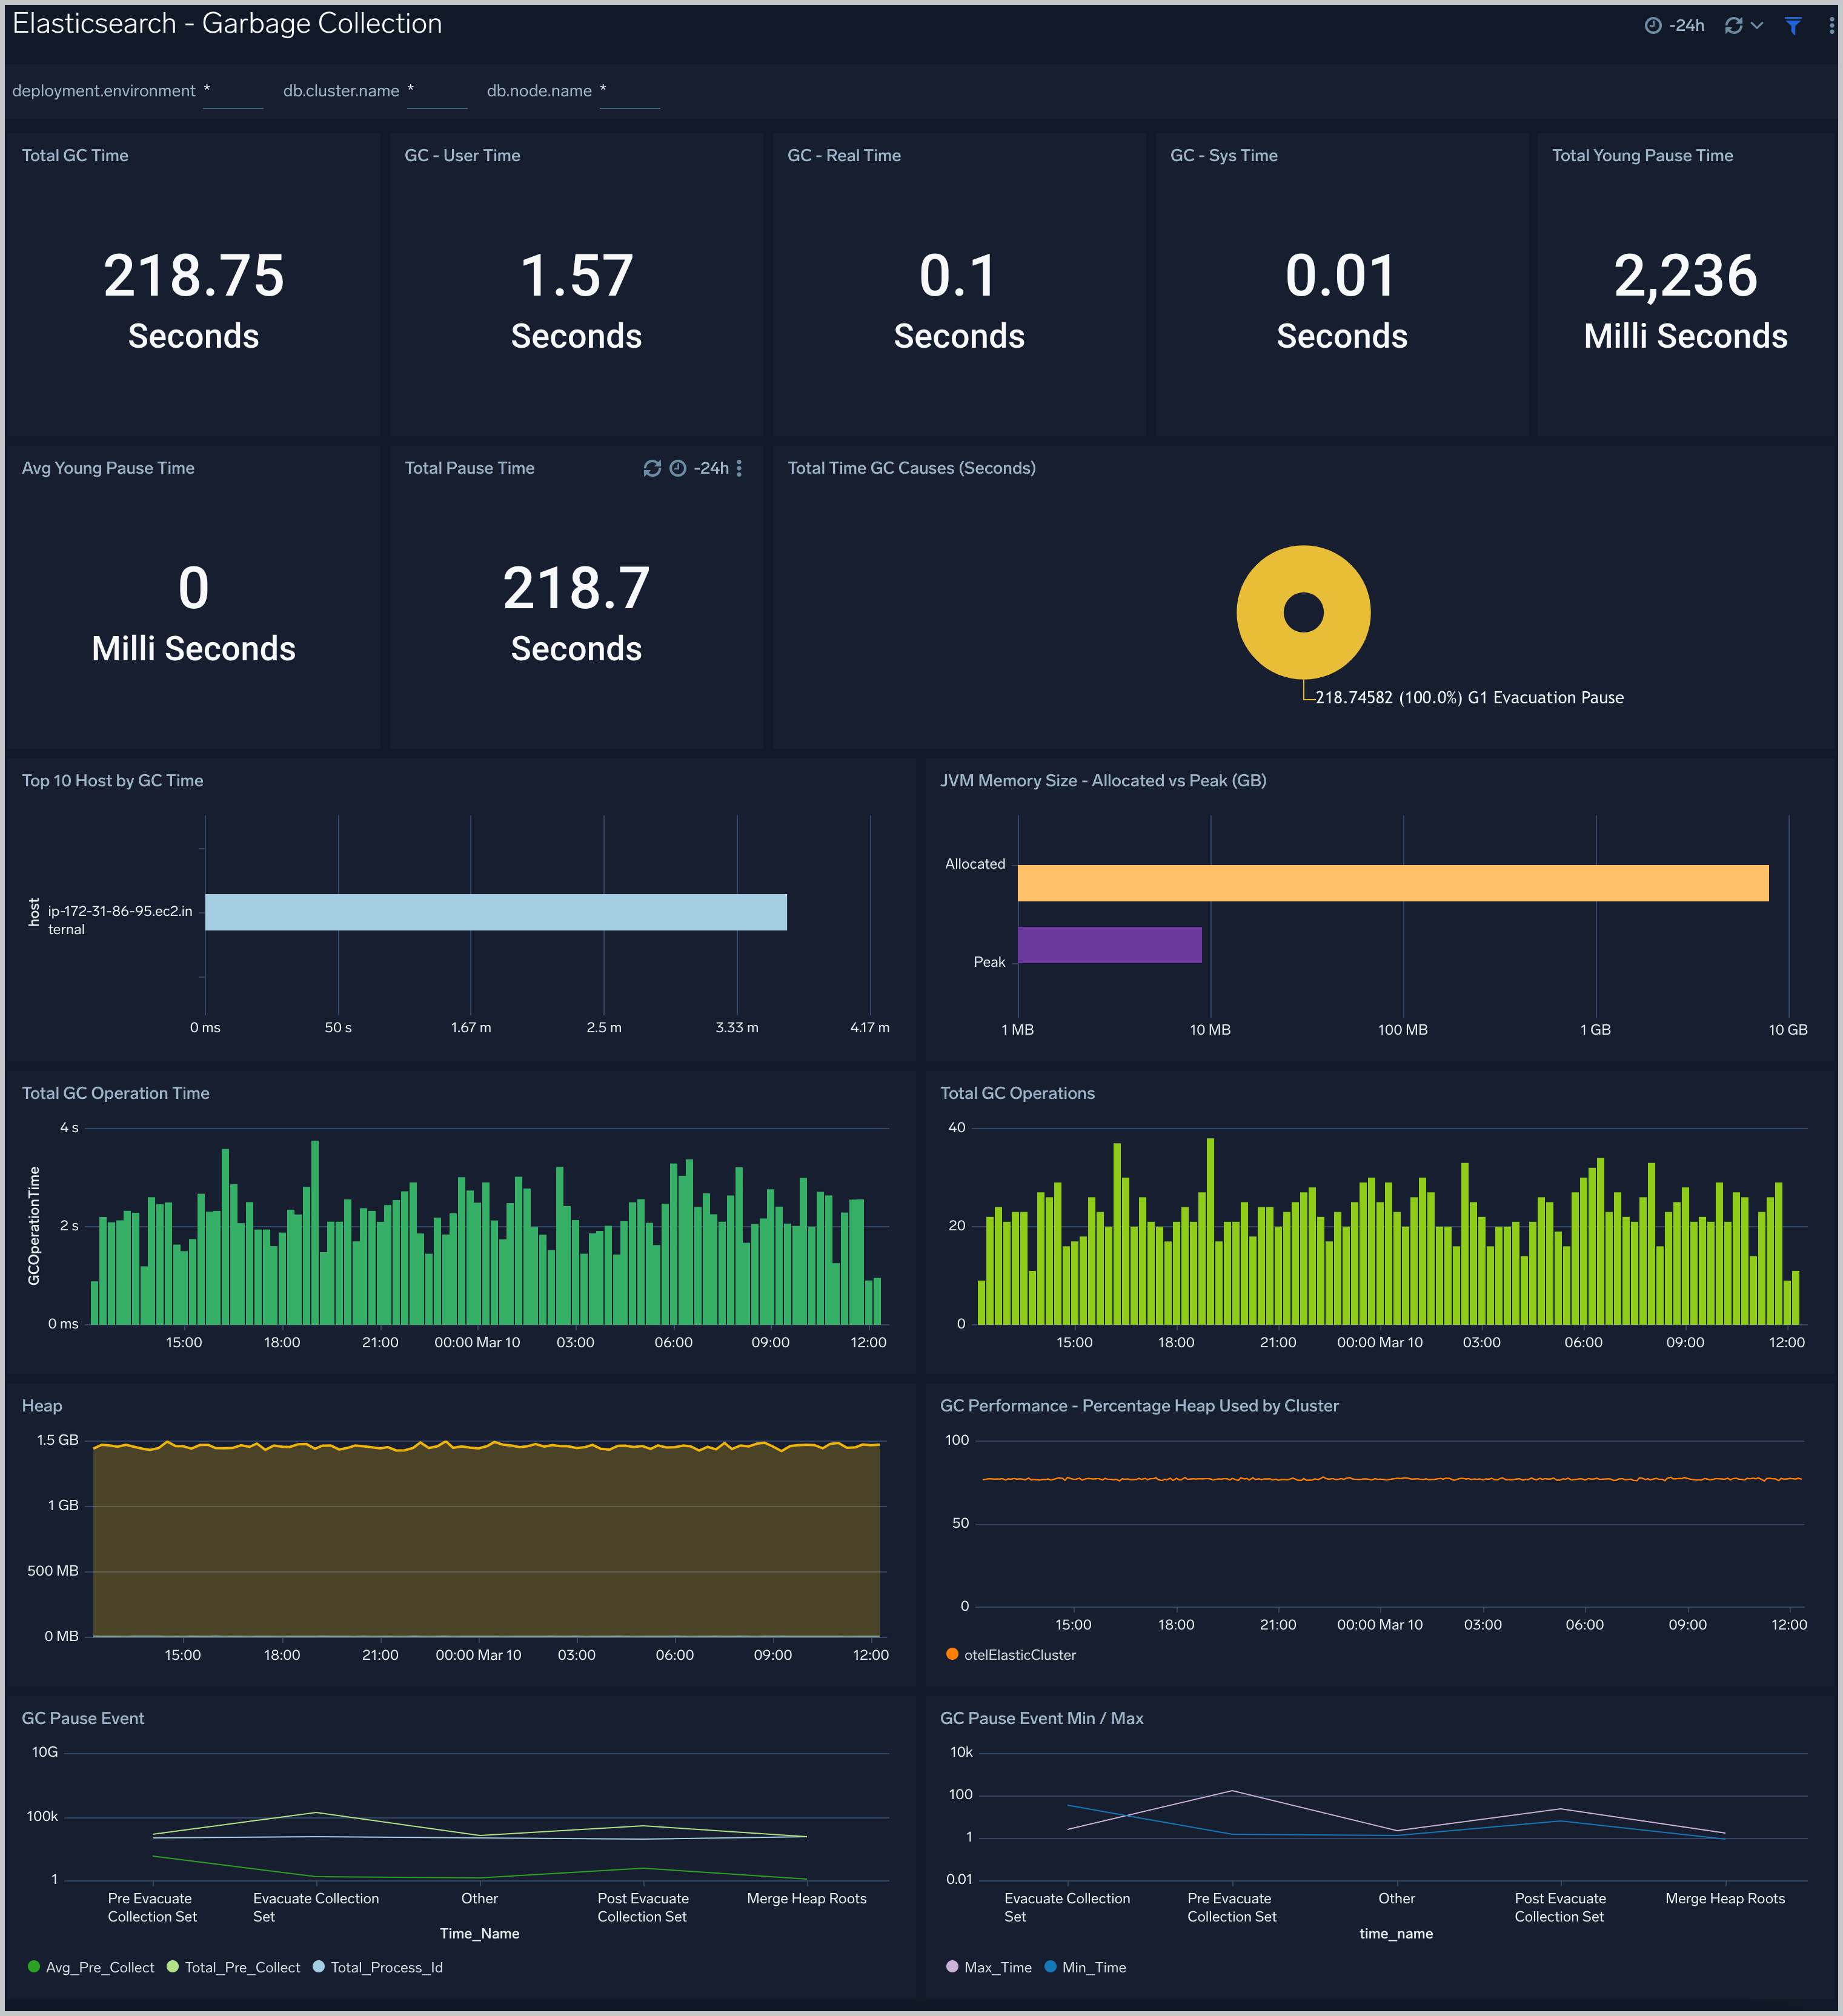Click Merge Heap Roots label in GC Pause Event

(807, 1899)
